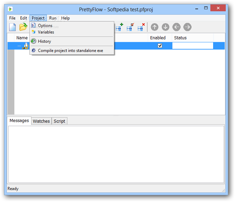Outdent step with the left arrow button
The image size is (235, 202).
[177, 27]
